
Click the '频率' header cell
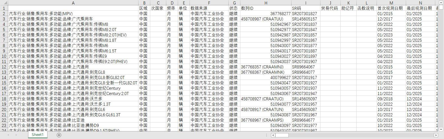(x=172, y=8)
